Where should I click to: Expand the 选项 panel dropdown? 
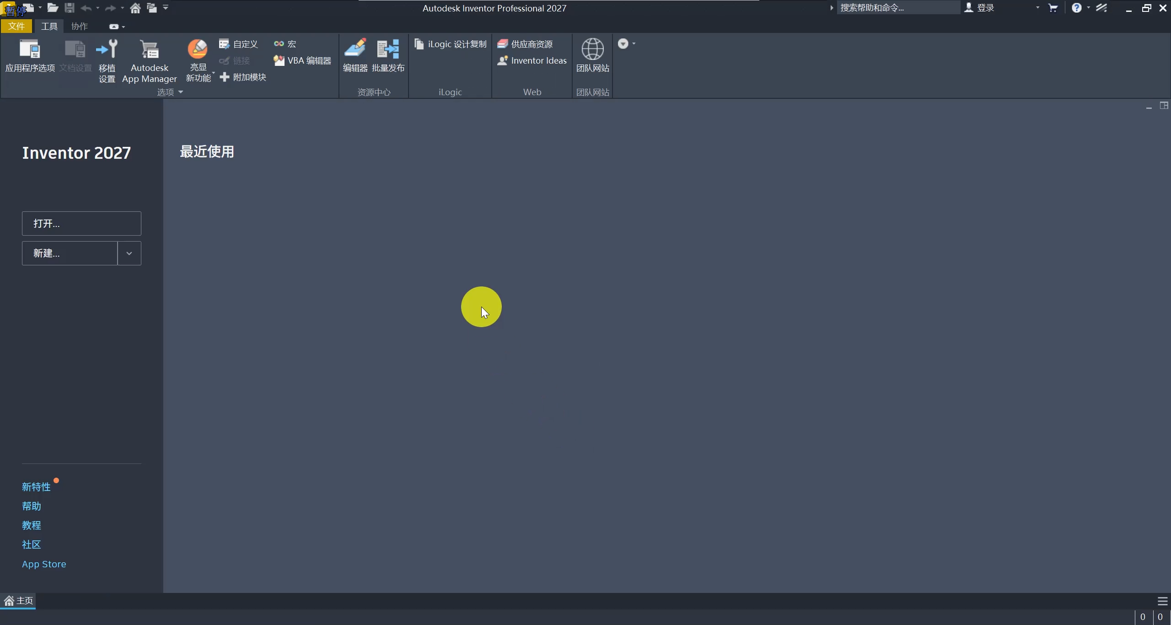point(181,92)
